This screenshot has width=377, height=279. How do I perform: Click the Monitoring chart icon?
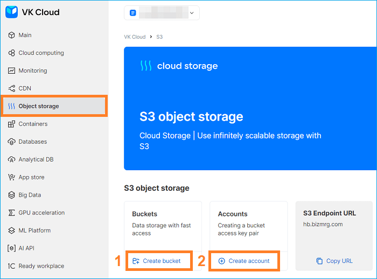tap(11, 71)
